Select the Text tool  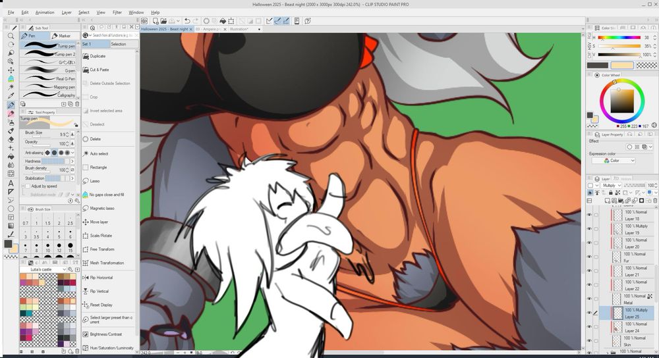tap(11, 183)
